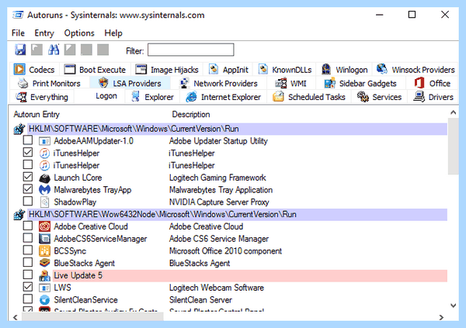Click inside the Filter text box
466x328 pixels.
191,50
